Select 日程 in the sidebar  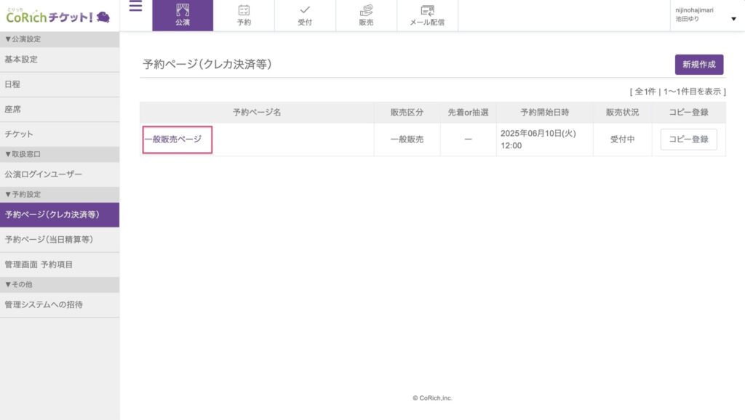[x=12, y=84]
